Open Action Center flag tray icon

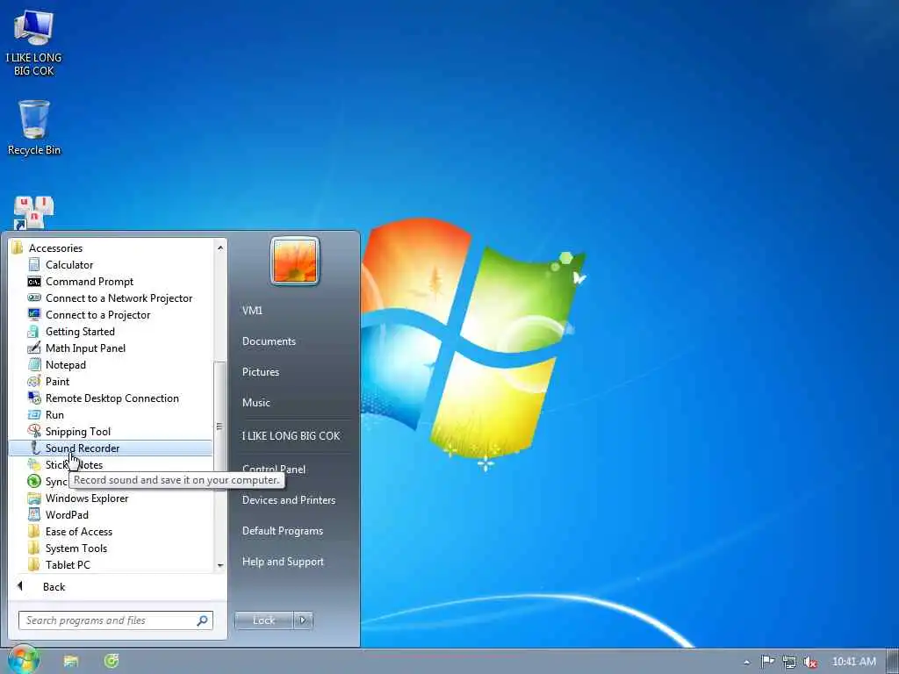pyautogui.click(x=767, y=662)
